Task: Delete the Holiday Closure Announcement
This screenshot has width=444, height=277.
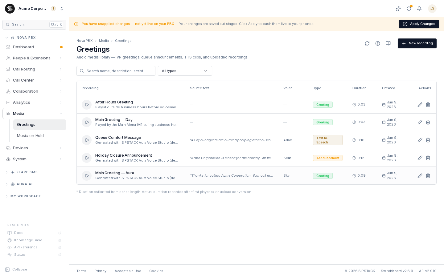Action: coord(428,158)
